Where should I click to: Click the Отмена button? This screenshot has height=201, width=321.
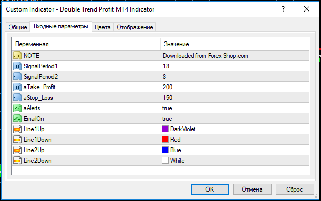coord(252,189)
